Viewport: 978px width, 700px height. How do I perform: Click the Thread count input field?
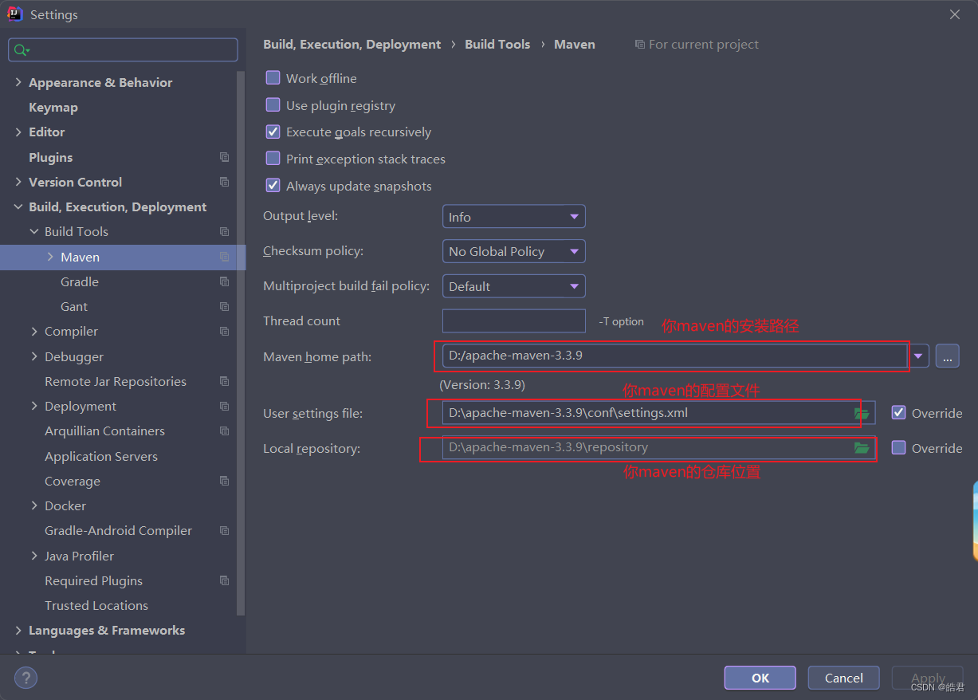click(514, 321)
